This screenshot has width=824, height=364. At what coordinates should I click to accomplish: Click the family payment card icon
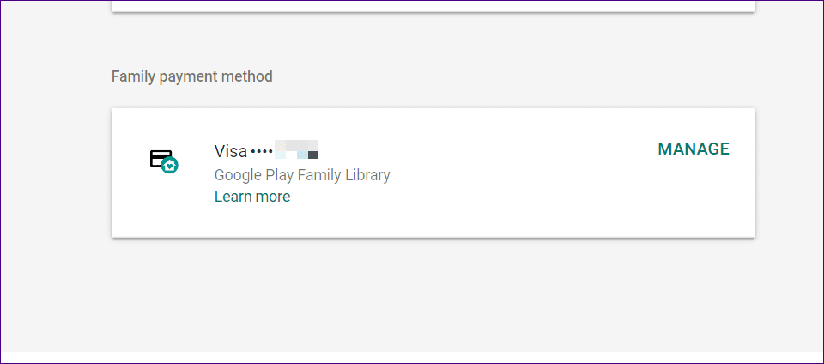point(161,157)
